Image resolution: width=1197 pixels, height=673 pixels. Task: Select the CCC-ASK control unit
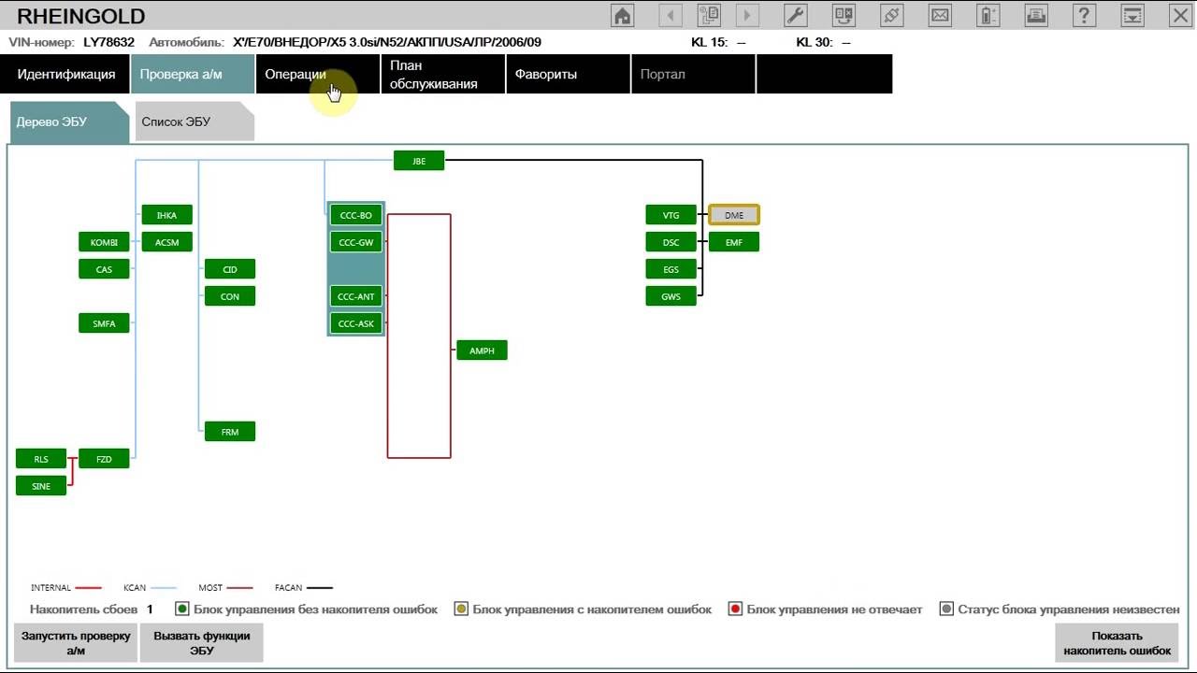pyautogui.click(x=356, y=323)
